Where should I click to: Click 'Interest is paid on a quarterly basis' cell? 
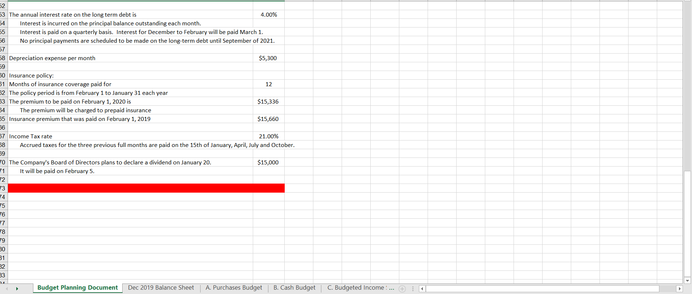(x=130, y=32)
